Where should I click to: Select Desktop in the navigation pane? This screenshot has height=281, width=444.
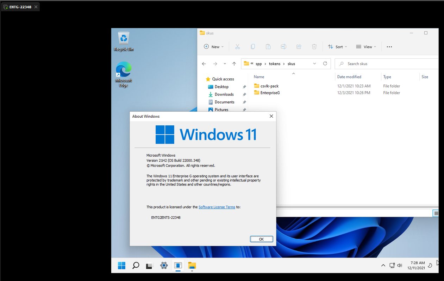[x=221, y=87]
